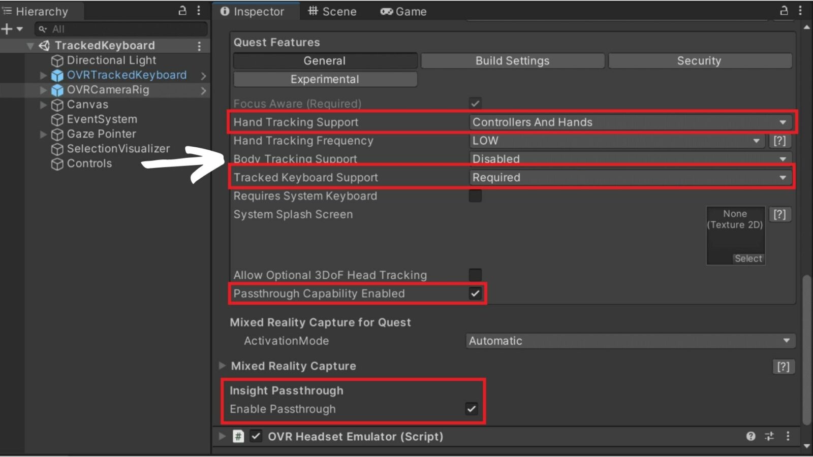Switch to the Scene tab
813x457 pixels.
coord(332,11)
